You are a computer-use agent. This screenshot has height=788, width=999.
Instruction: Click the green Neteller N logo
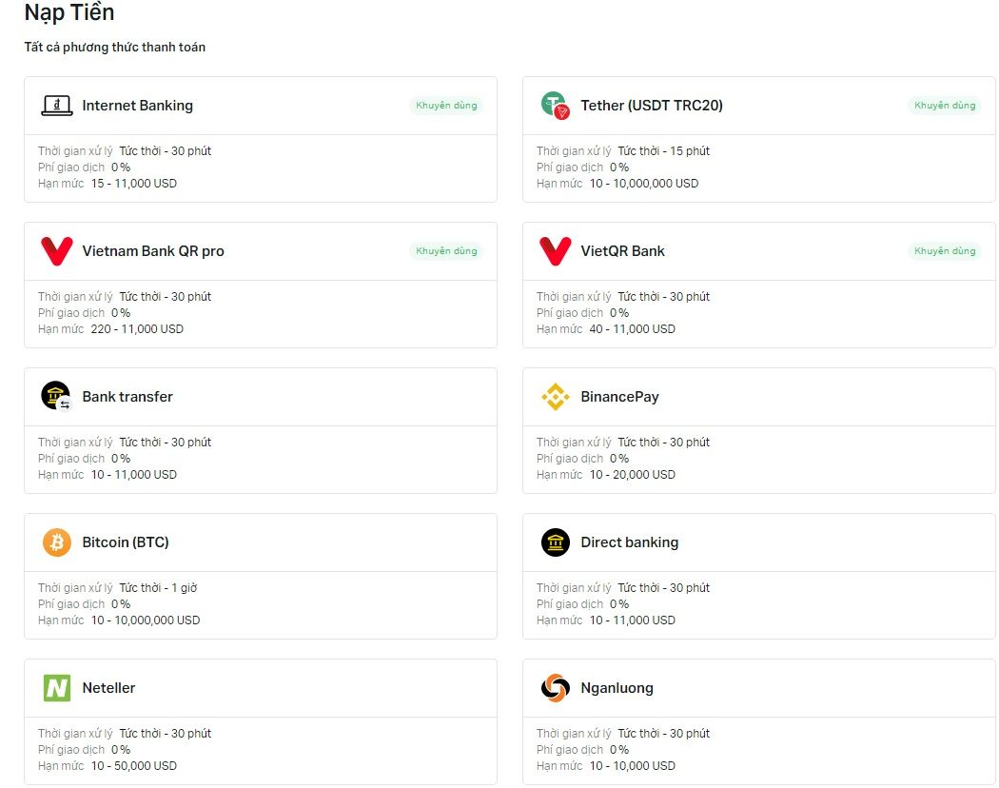click(57, 688)
